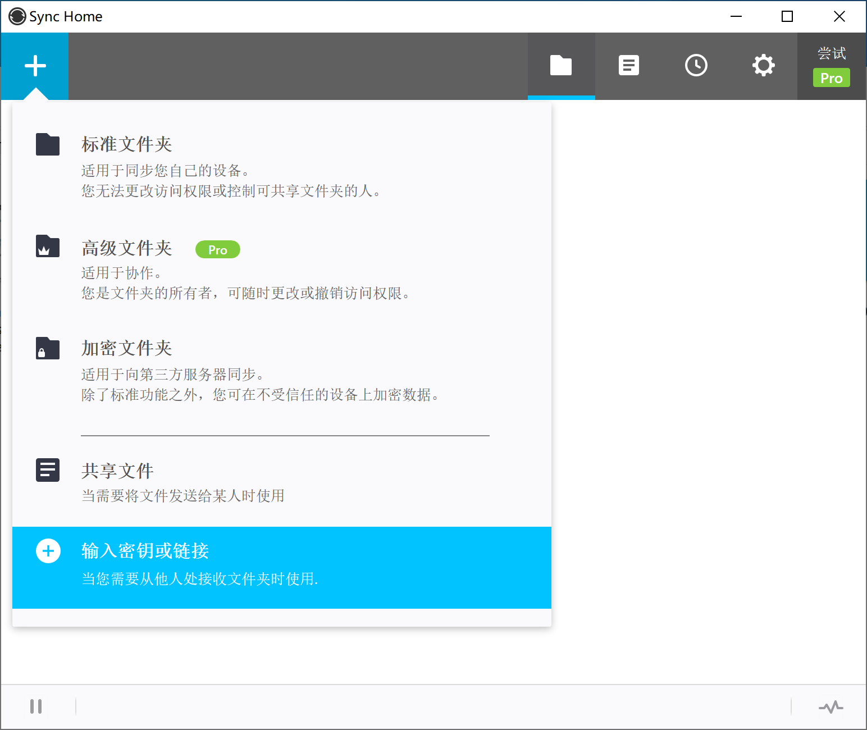Close the Sync Home window
The image size is (867, 730).
pyautogui.click(x=839, y=16)
